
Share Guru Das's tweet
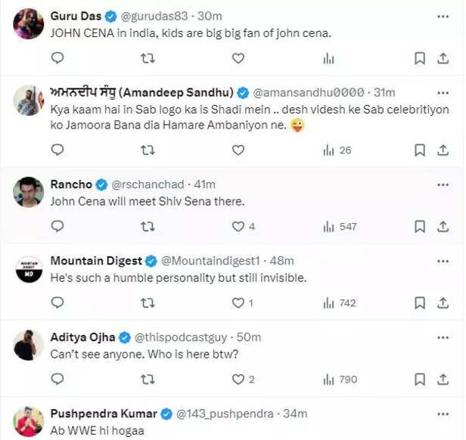point(444,58)
